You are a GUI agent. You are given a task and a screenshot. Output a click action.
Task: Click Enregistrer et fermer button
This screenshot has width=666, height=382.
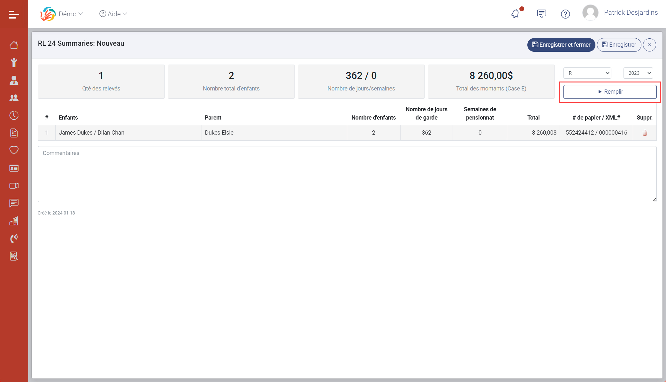[x=561, y=45]
